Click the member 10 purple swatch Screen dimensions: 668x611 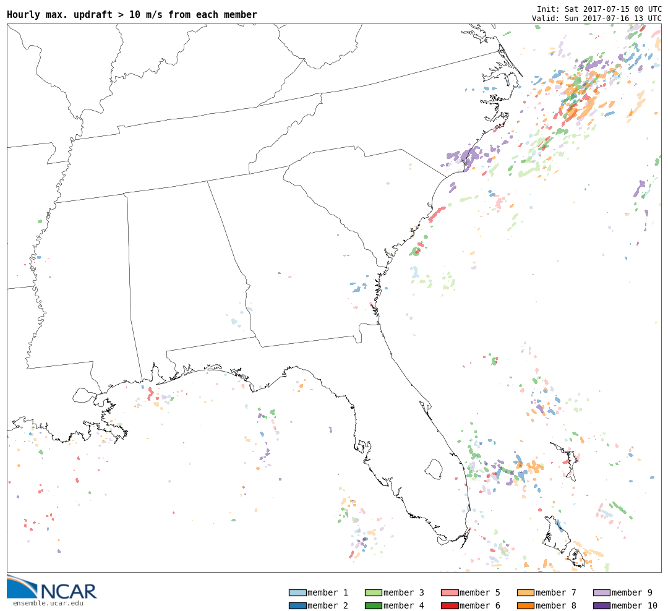pos(602,605)
